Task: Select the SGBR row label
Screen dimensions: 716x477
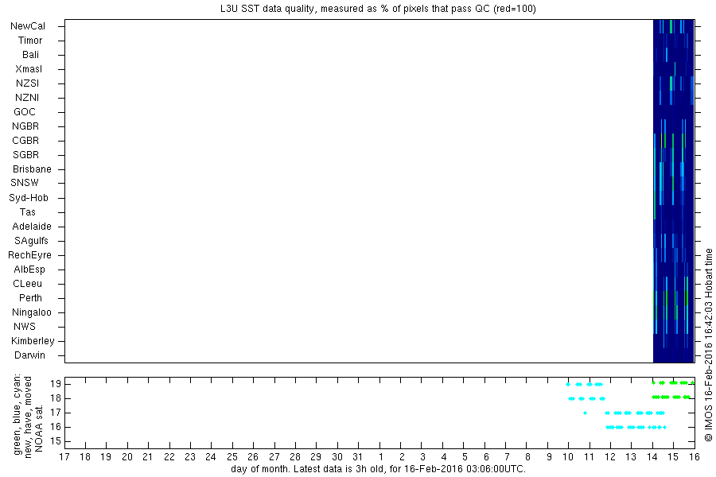Action: point(26,155)
